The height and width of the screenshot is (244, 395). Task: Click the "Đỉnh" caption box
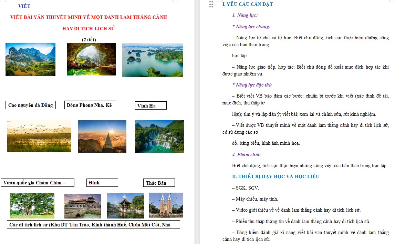[x=102, y=182]
